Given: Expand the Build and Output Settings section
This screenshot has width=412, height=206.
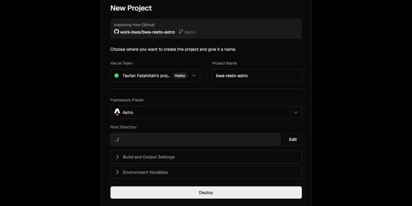Looking at the screenshot, I should pos(206,157).
